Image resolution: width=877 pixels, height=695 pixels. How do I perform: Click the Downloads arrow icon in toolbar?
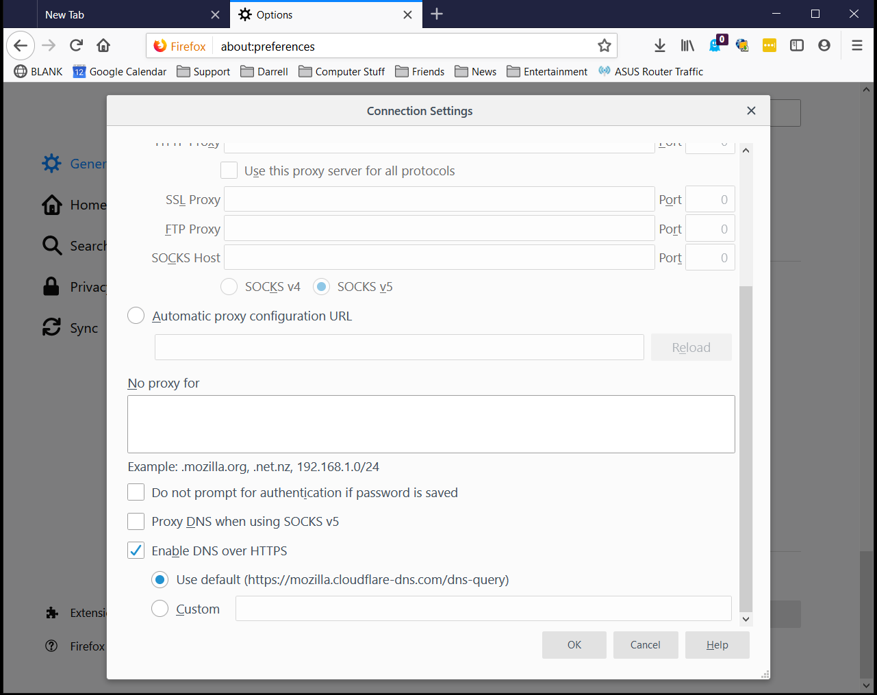click(x=659, y=45)
